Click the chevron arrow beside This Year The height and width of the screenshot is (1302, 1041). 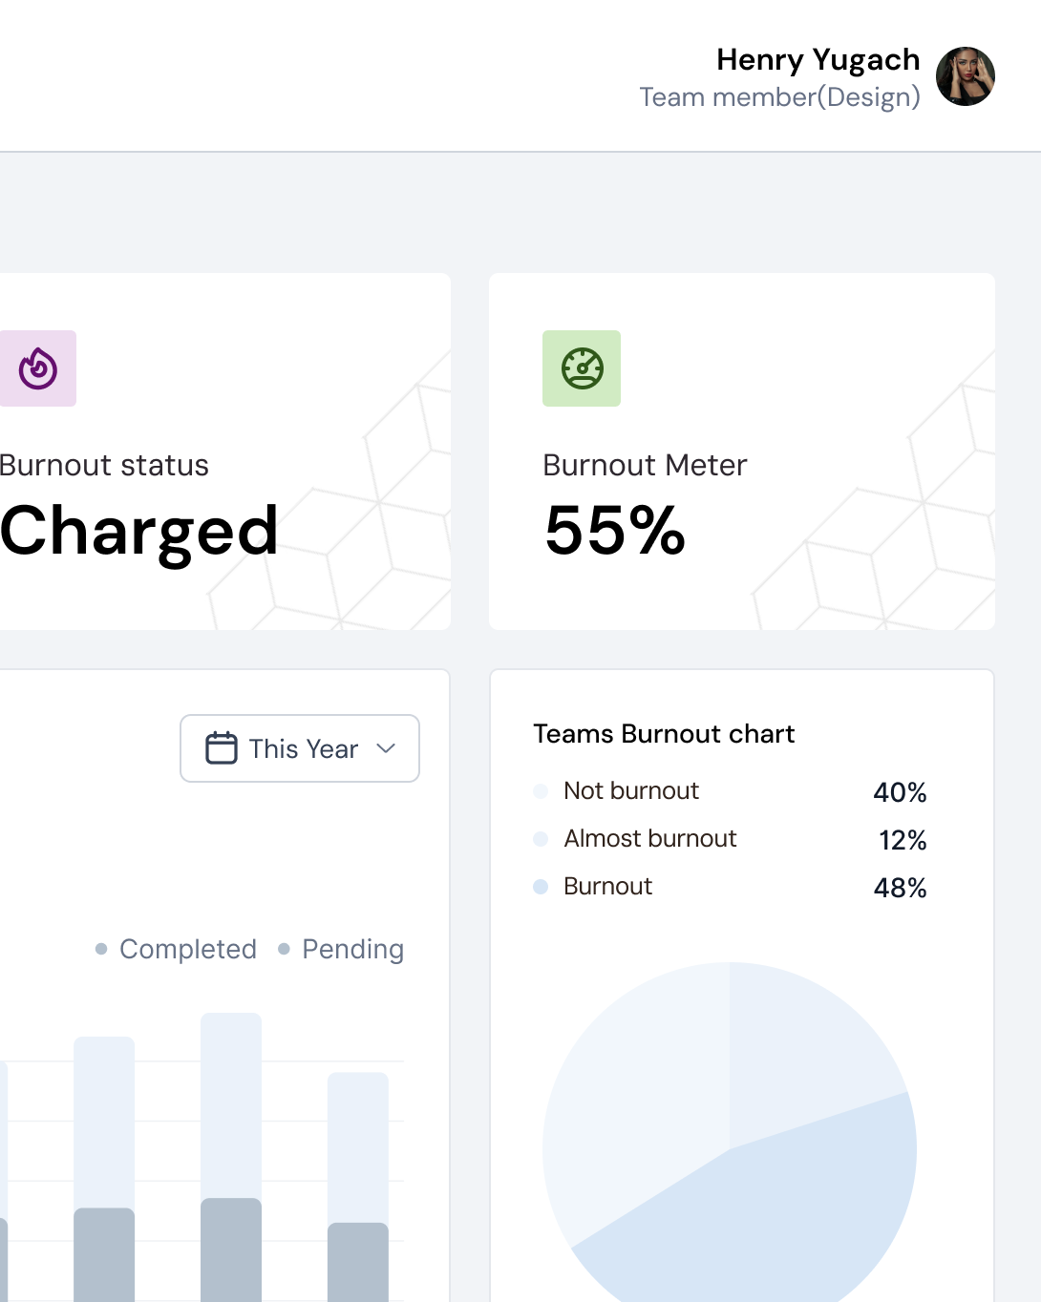click(x=386, y=748)
